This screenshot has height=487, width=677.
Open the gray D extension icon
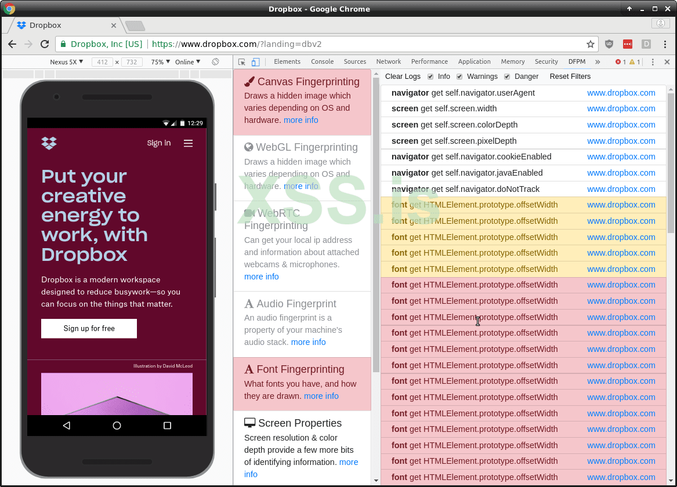646,44
